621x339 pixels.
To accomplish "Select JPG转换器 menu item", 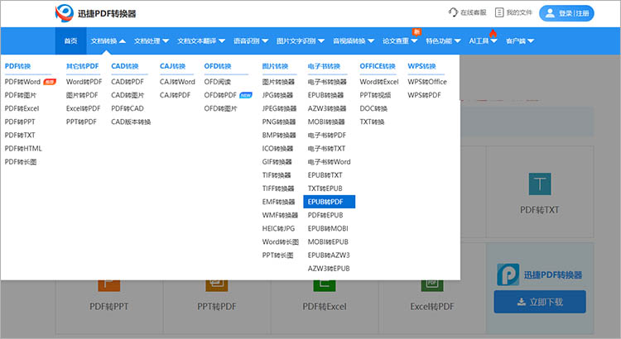I will click(277, 95).
